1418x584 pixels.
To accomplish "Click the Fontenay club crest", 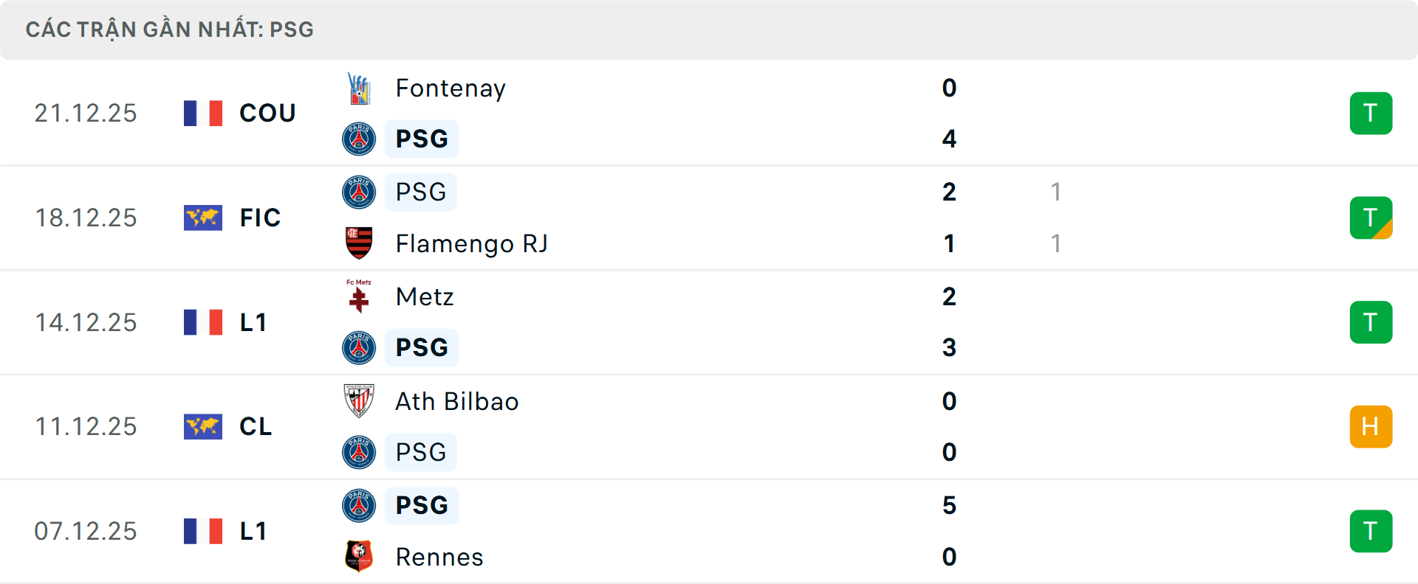I will coord(359,88).
